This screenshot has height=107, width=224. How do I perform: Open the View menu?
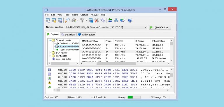click(x=60, y=15)
